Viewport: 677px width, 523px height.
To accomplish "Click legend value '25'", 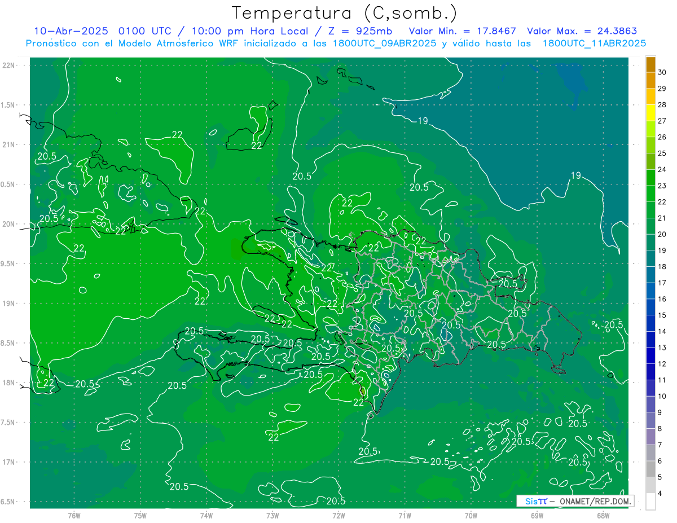I will click(x=662, y=154).
